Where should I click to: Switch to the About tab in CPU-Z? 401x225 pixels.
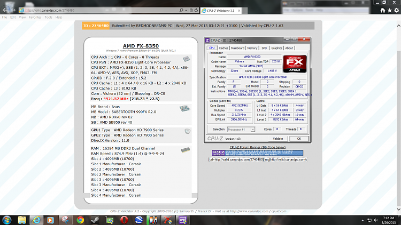[x=289, y=48]
